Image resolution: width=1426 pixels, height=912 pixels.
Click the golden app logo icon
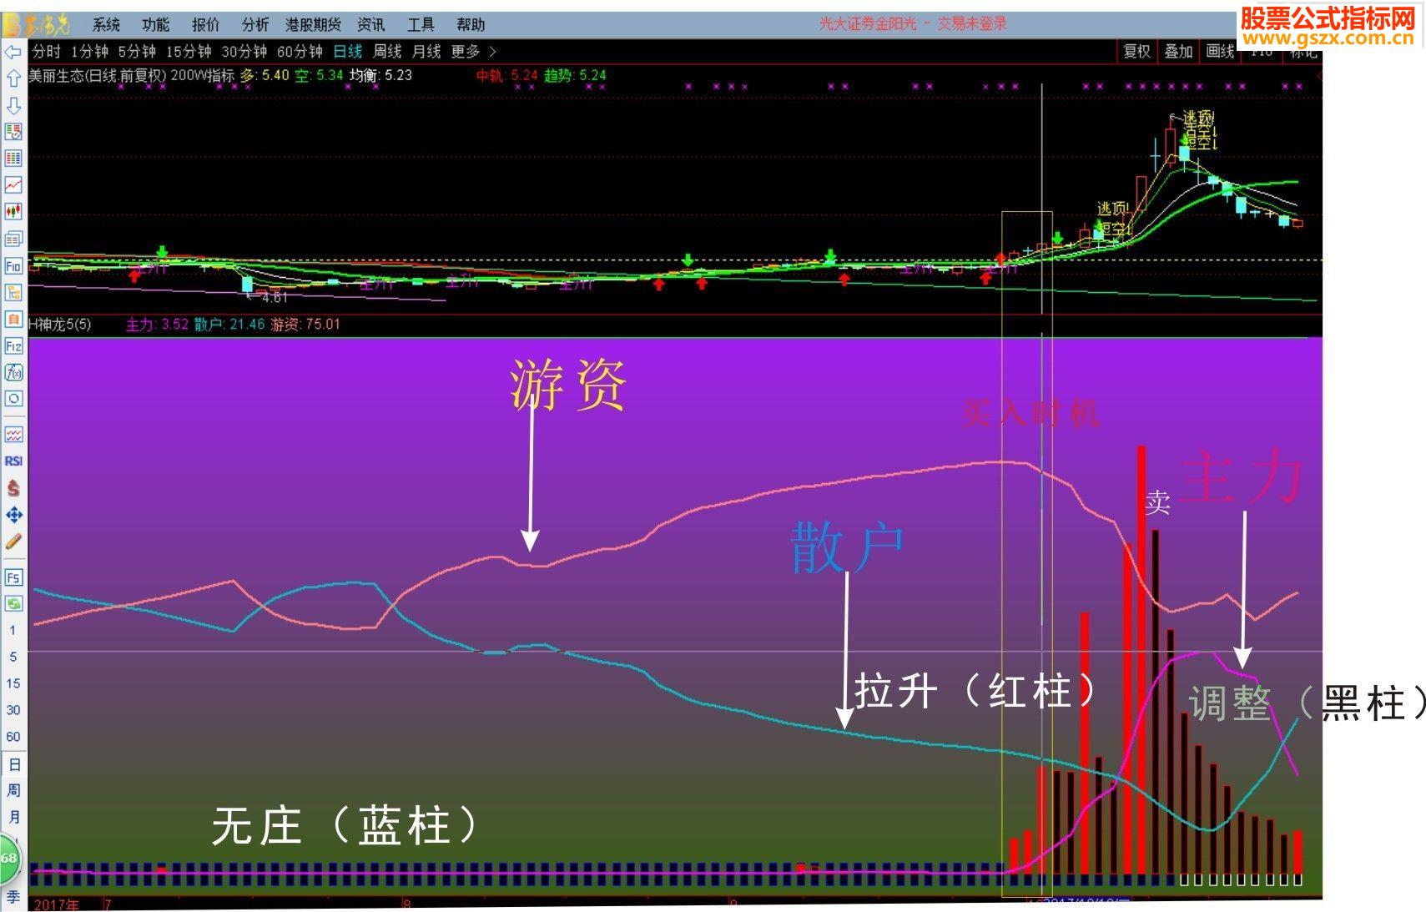(37, 24)
